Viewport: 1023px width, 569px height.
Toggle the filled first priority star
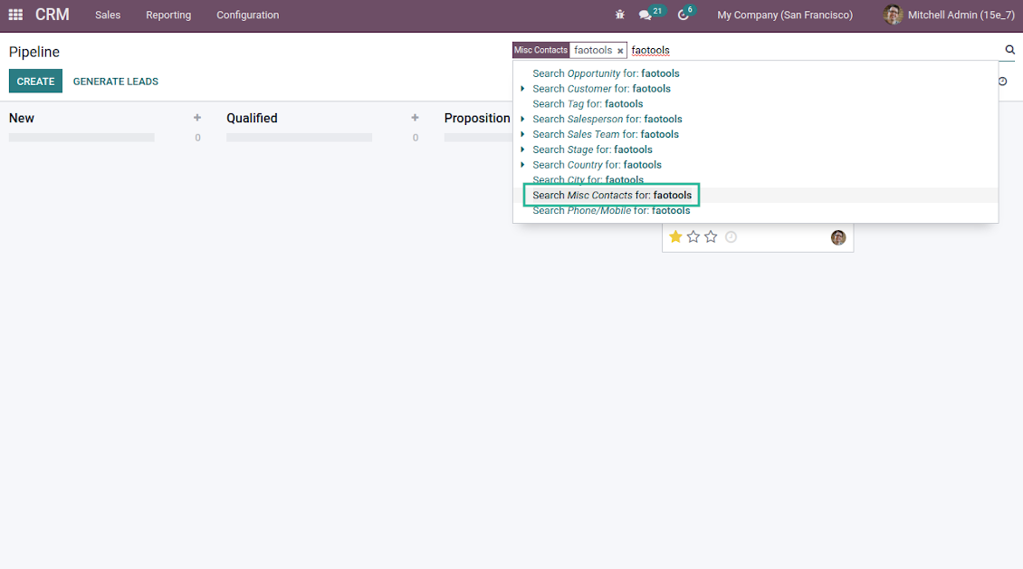(x=675, y=237)
